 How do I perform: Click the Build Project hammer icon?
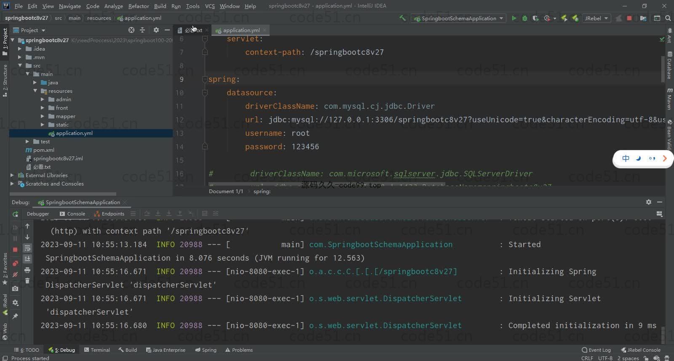coord(403,18)
